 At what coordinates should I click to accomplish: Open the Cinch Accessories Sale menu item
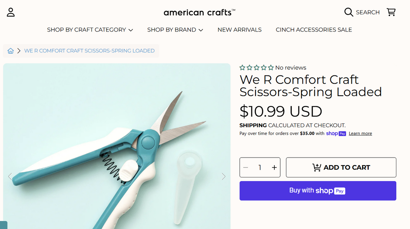(x=314, y=30)
